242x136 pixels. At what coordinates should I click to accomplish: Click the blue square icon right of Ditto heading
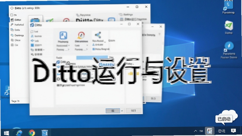click(x=111, y=20)
